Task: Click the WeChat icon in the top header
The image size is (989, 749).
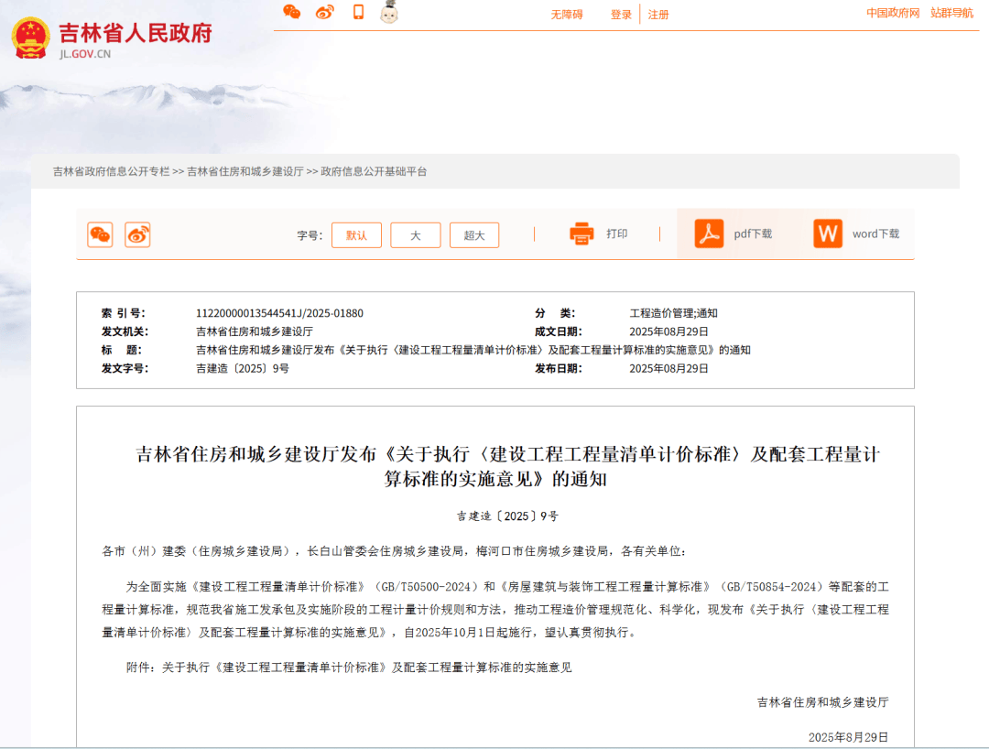Action: [291, 12]
